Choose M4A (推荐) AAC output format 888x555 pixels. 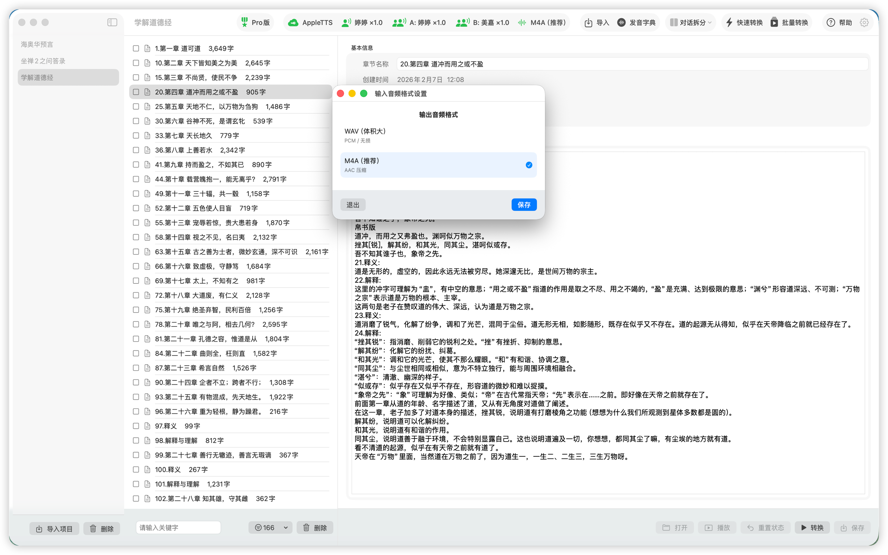click(x=438, y=165)
